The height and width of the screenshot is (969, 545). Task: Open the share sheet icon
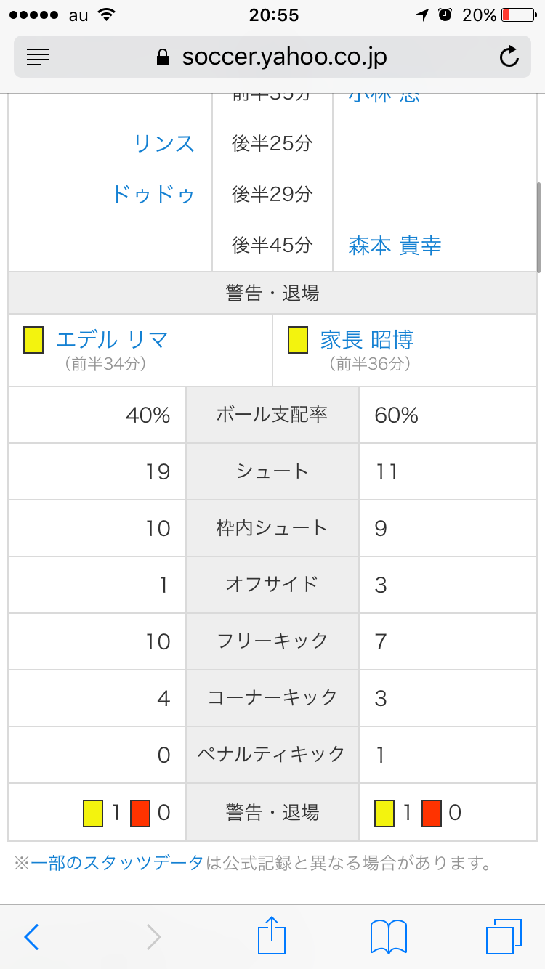coord(272,935)
